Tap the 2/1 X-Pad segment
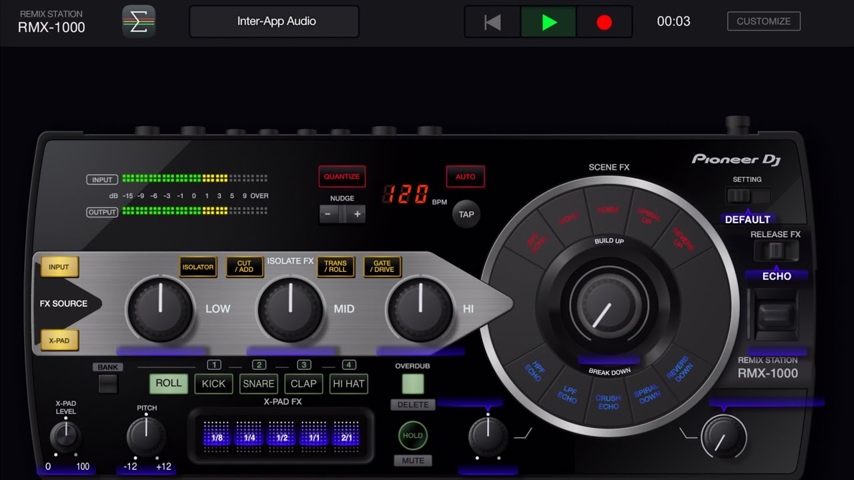 click(x=347, y=437)
